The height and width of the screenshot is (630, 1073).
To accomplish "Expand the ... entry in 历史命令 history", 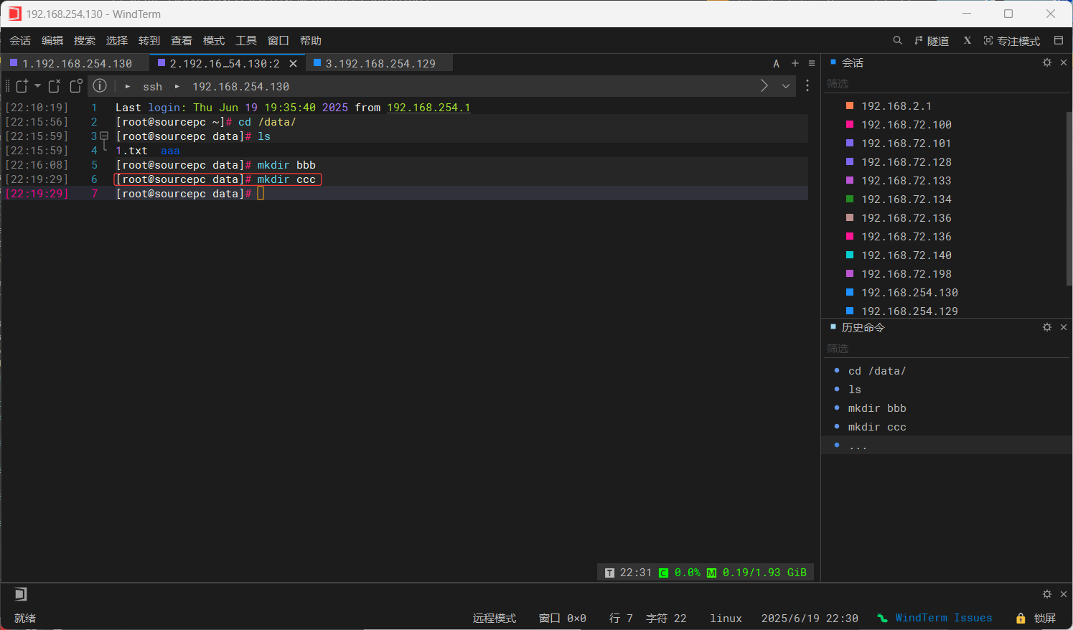I will point(858,445).
